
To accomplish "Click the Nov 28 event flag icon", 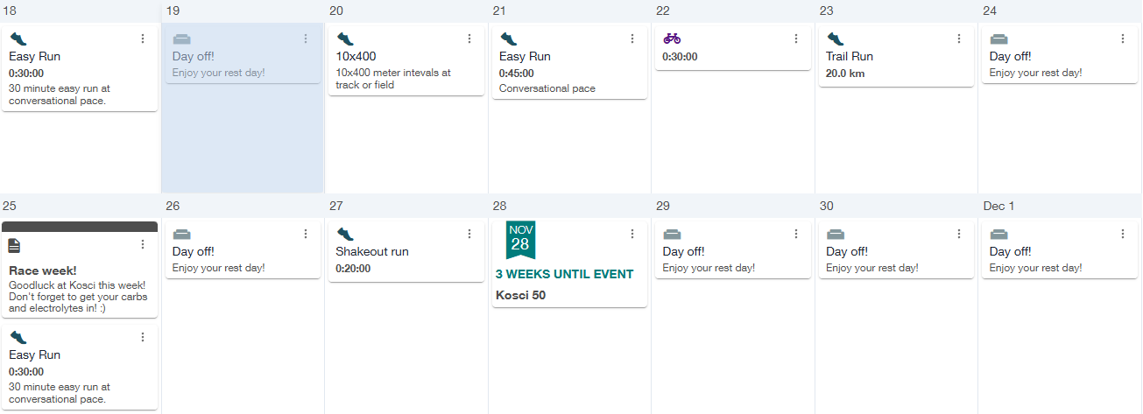I will click(x=520, y=241).
